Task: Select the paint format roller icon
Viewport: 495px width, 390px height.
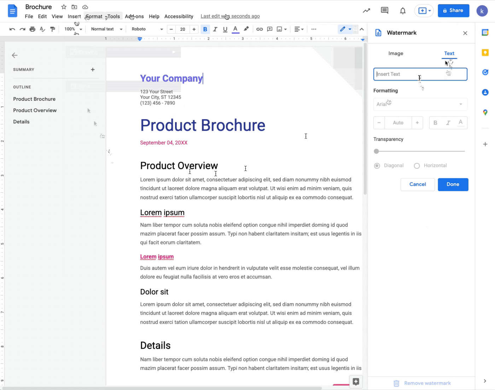Action: pos(53,29)
